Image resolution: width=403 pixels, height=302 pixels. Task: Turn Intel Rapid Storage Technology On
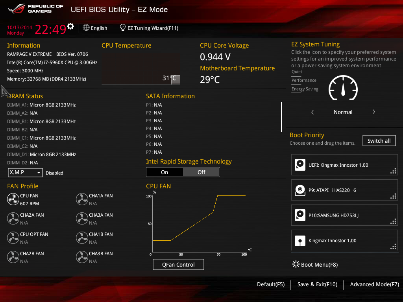click(x=165, y=172)
